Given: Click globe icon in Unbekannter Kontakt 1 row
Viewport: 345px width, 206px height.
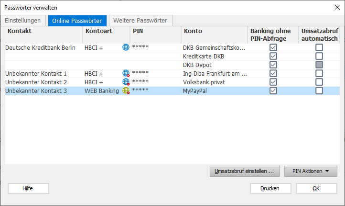Looking at the screenshot, I should click(x=126, y=73).
